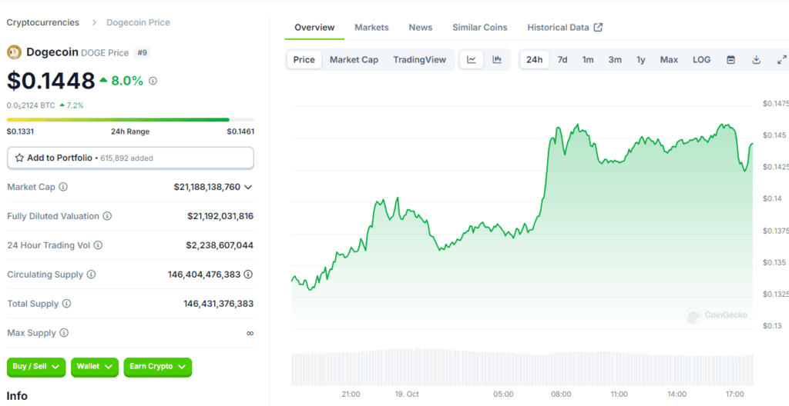Open the Wallet dropdown
The image size is (789, 406).
pos(95,367)
